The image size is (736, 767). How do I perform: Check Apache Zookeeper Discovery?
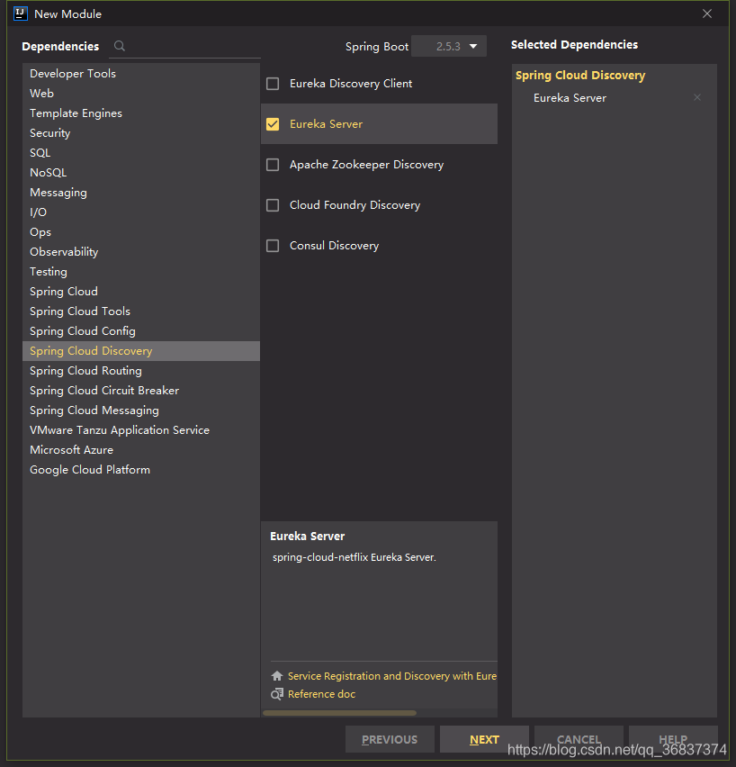click(273, 165)
